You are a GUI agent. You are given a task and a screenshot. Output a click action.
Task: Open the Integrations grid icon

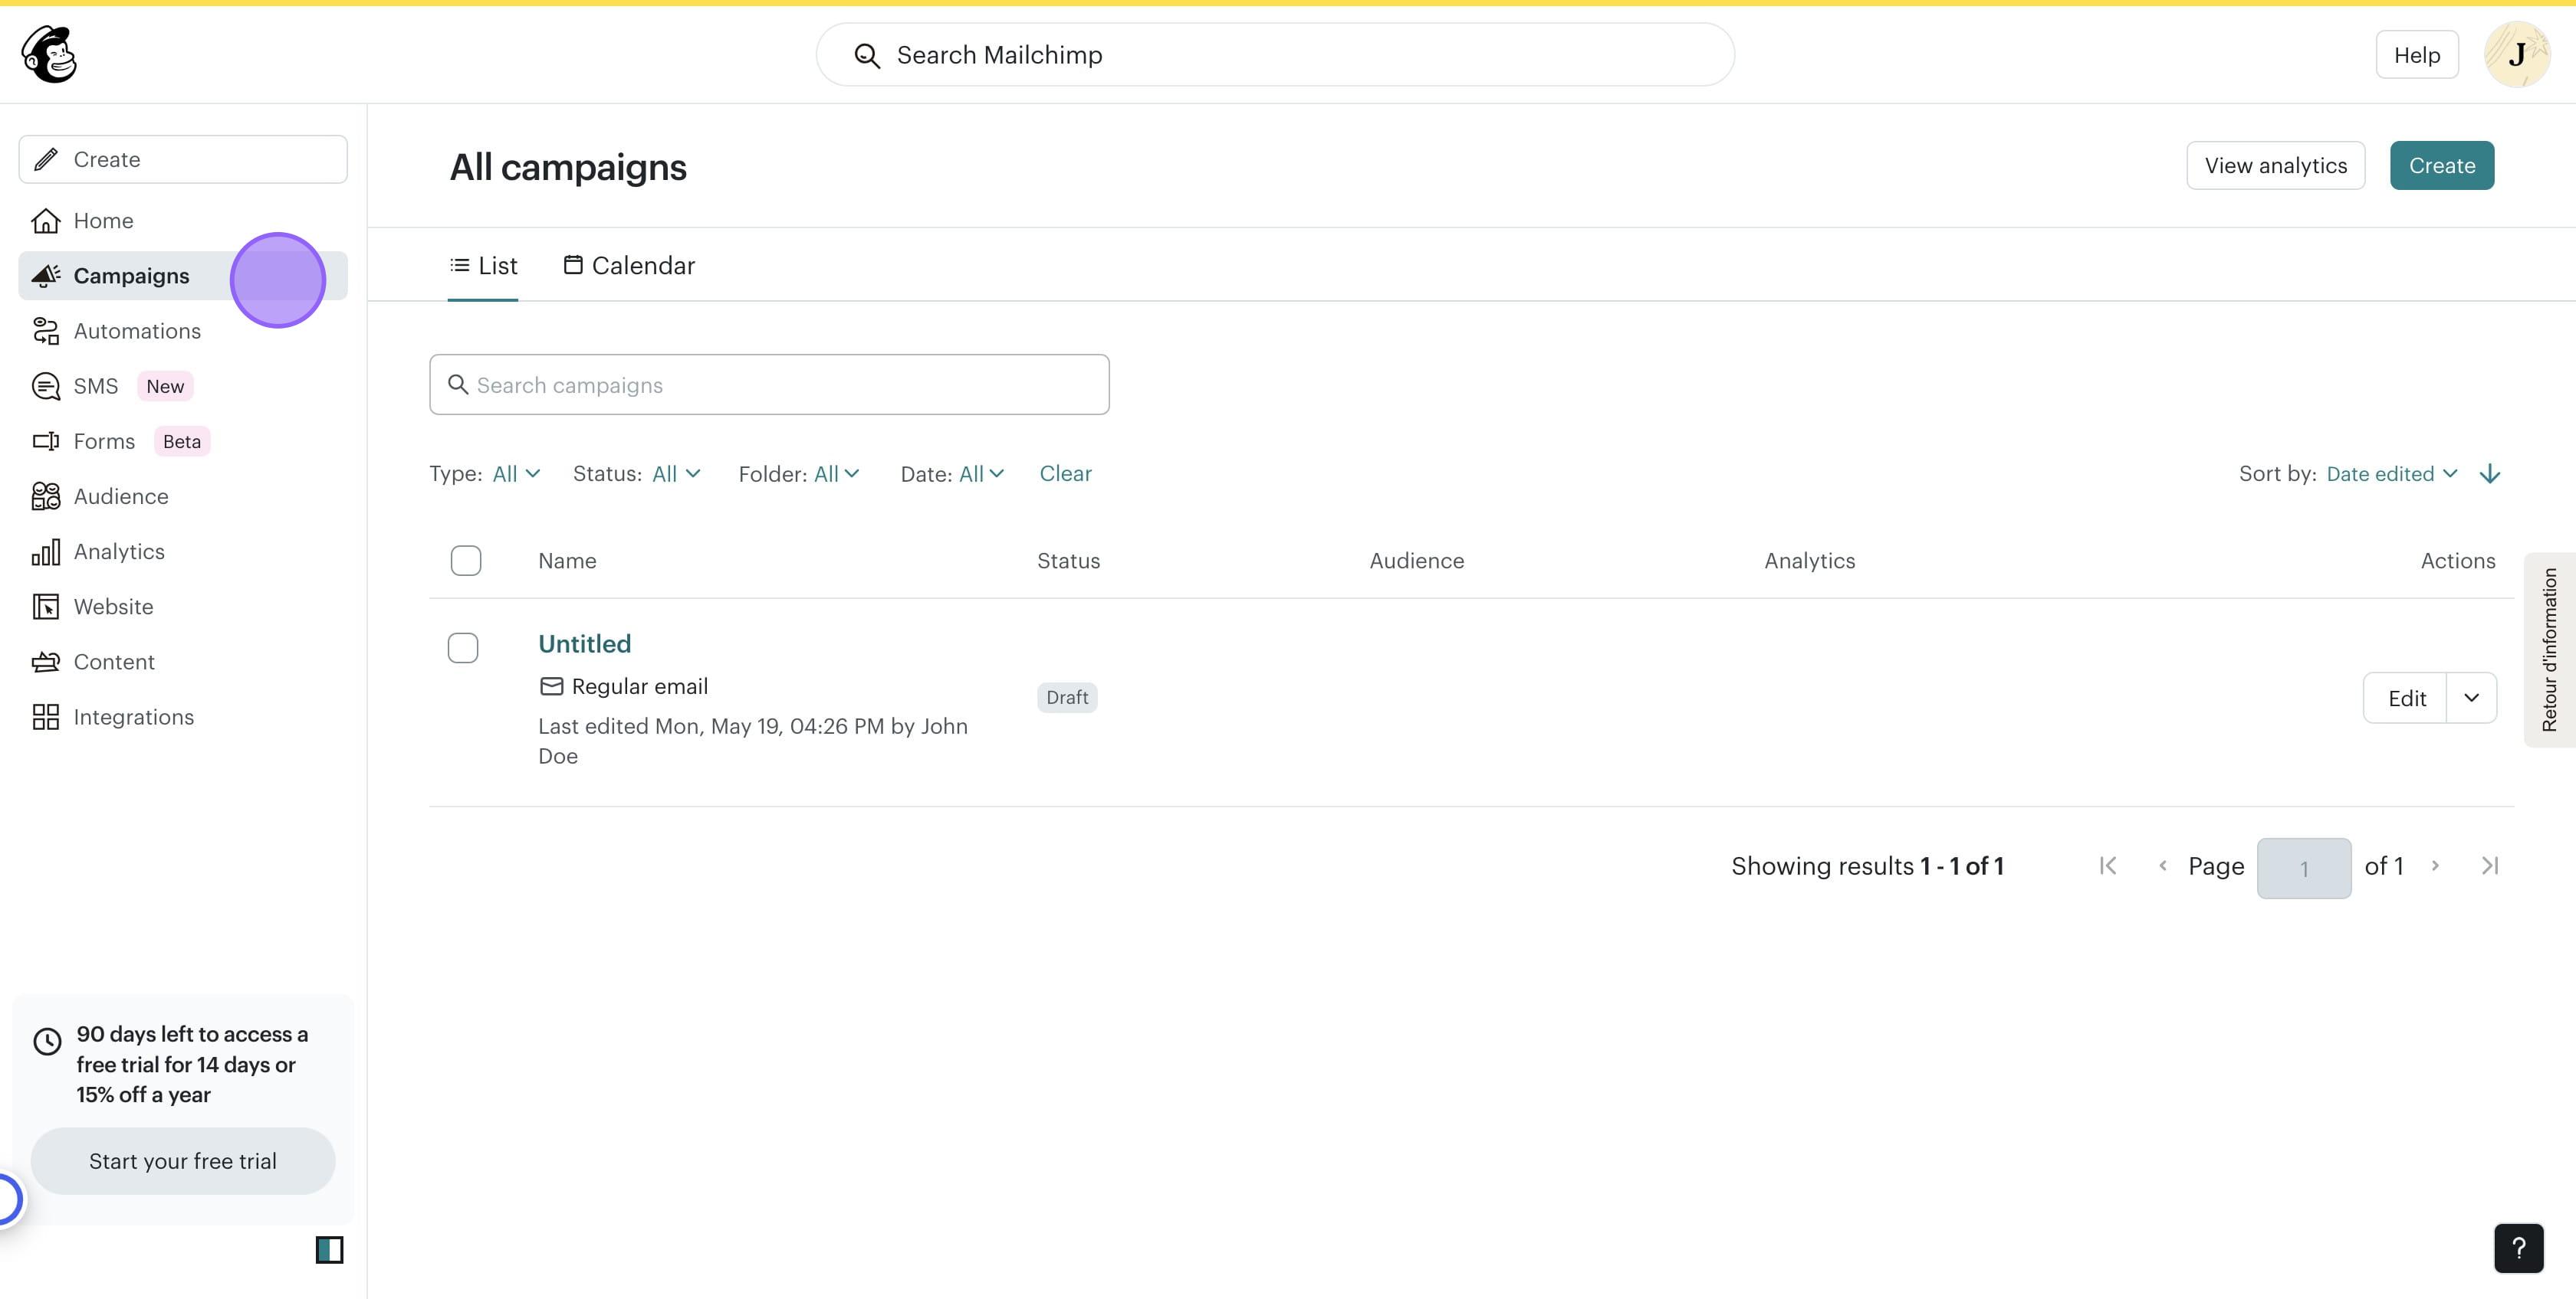click(x=46, y=718)
